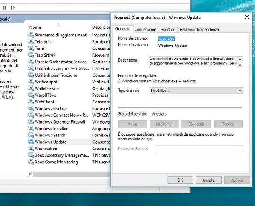Click gear icon beside Temi

[x=31, y=49]
